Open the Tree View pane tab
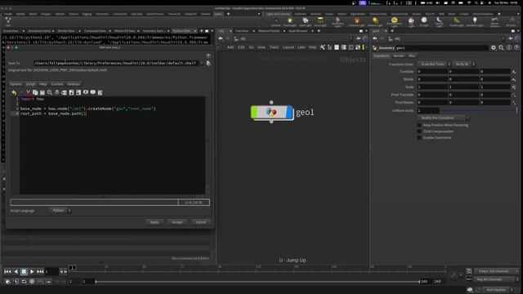The height and width of the screenshot is (294, 523). pos(242,31)
